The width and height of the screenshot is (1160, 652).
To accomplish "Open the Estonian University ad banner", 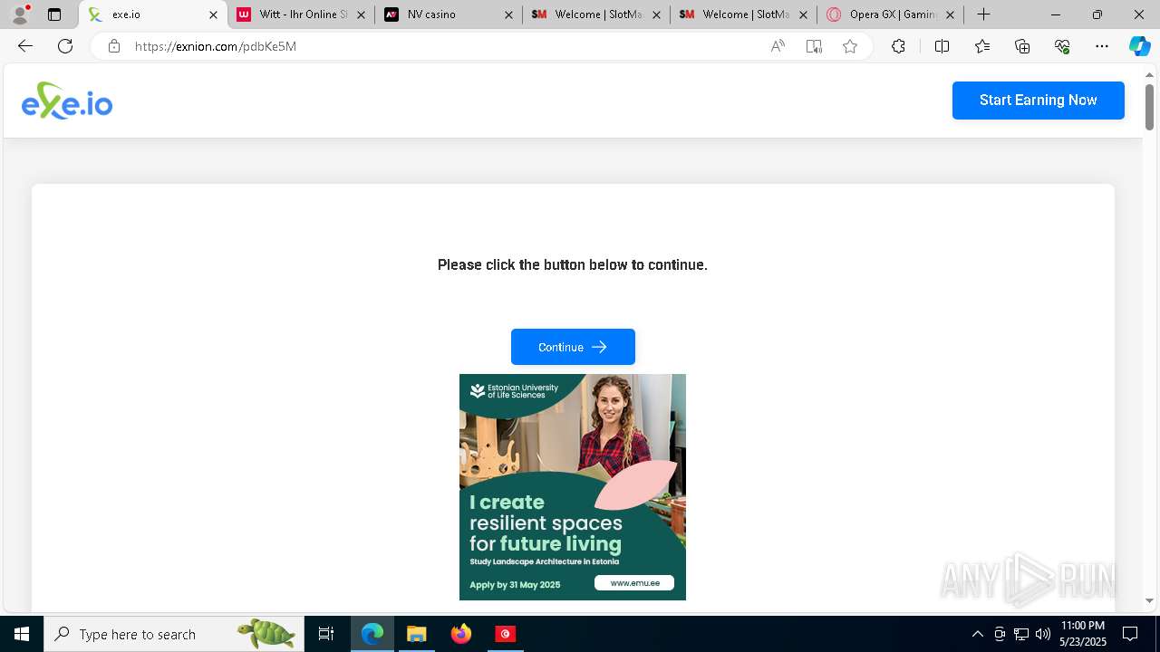I will coord(573,487).
